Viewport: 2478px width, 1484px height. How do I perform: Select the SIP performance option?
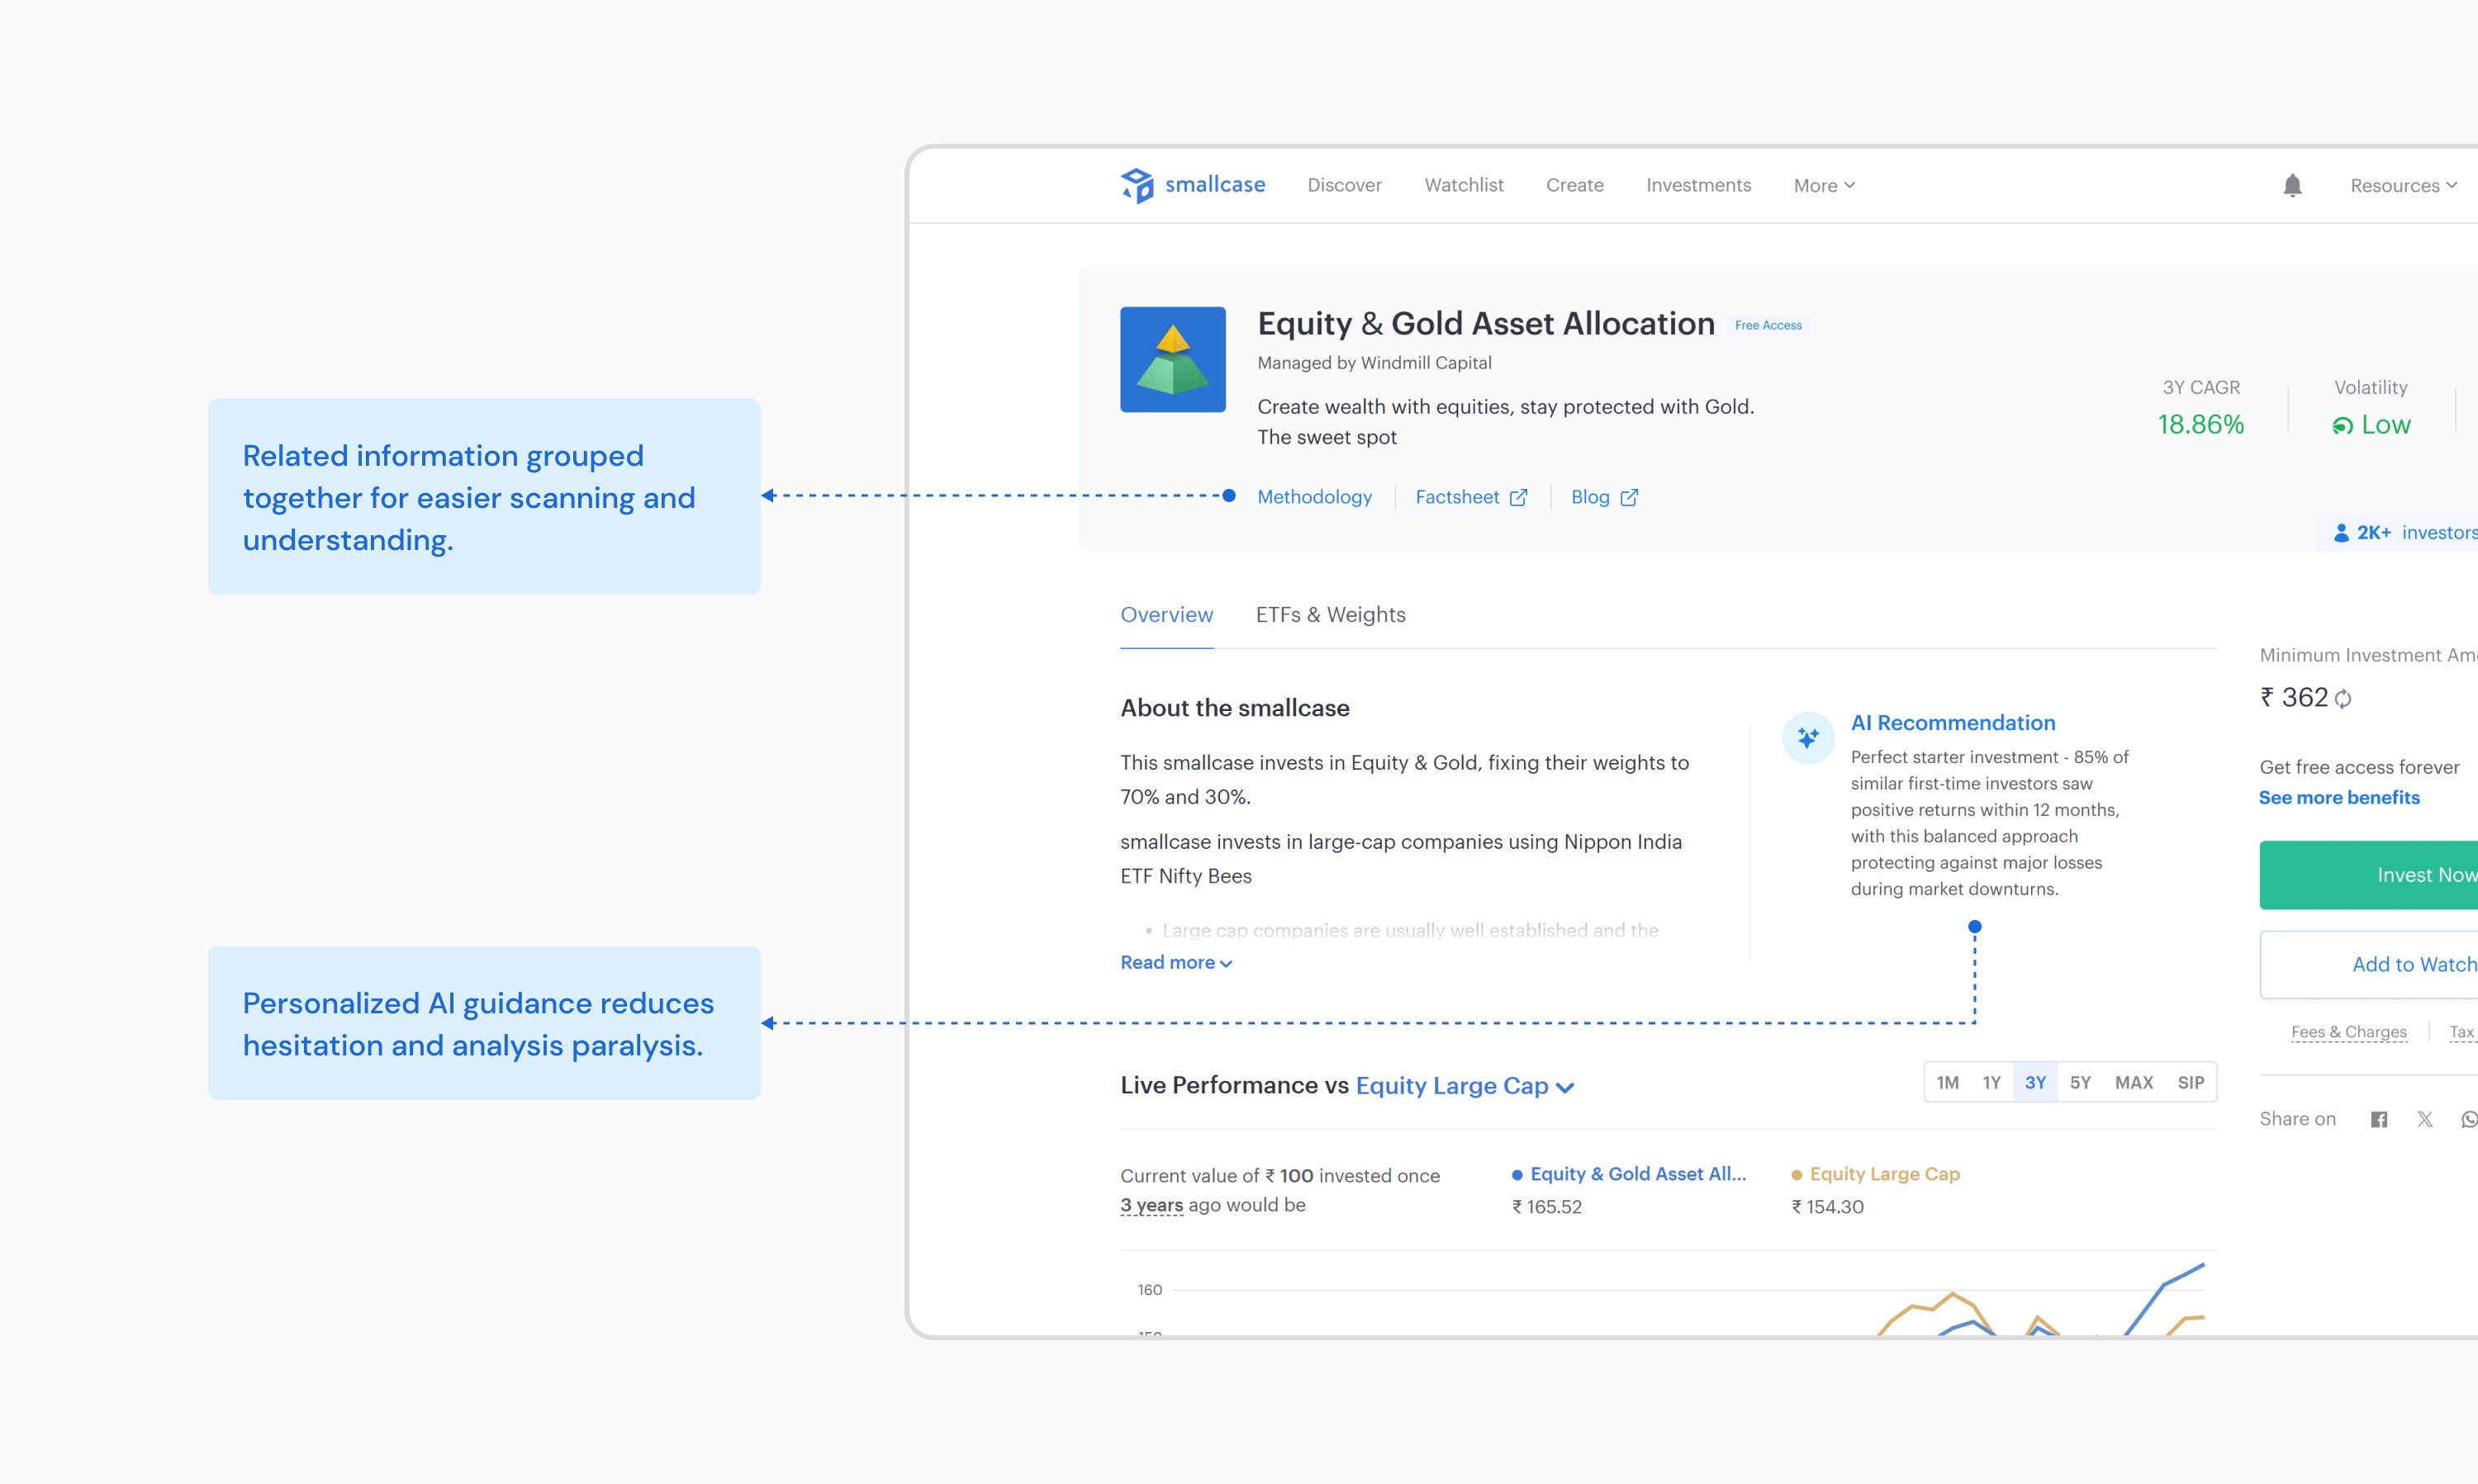[x=2191, y=1083]
